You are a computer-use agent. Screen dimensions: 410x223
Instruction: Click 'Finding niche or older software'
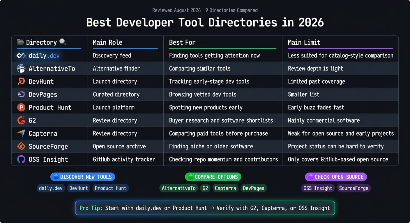click(211, 146)
